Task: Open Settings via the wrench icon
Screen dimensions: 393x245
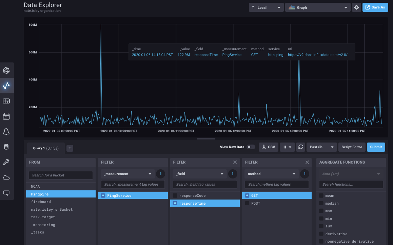Action: (7, 162)
